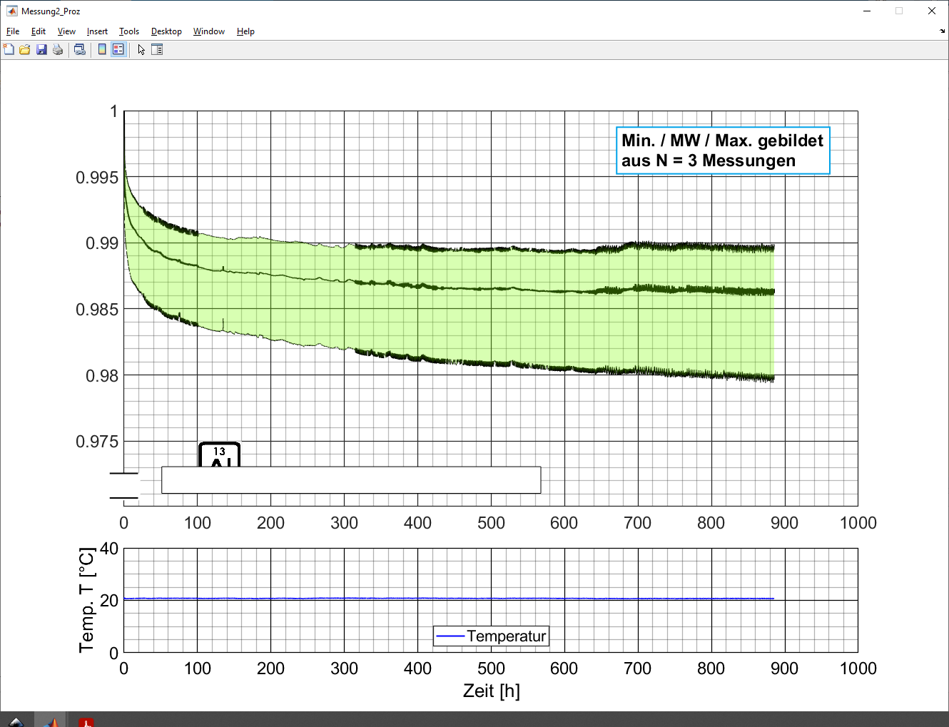Expand the small arrow at menu bar's right end
Screen dimensions: 949x727
click(x=942, y=31)
